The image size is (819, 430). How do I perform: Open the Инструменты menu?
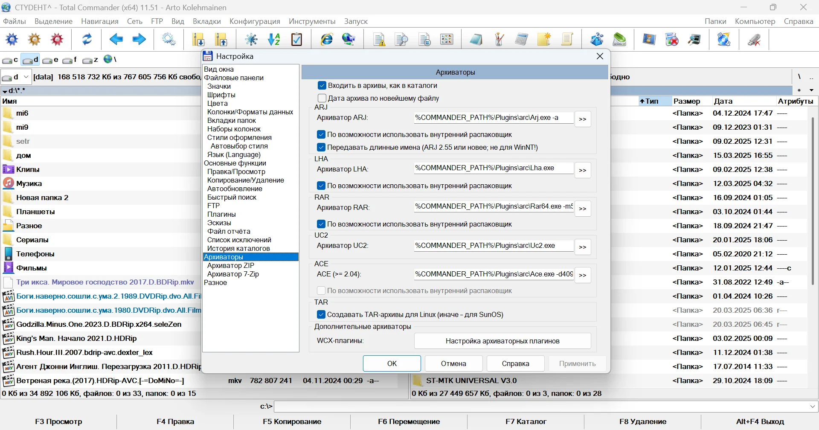[312, 21]
